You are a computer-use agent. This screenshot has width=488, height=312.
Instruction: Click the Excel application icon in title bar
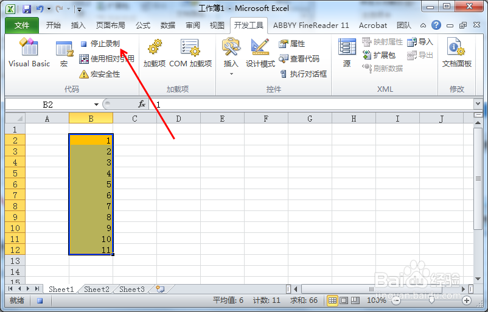[x=11, y=9]
